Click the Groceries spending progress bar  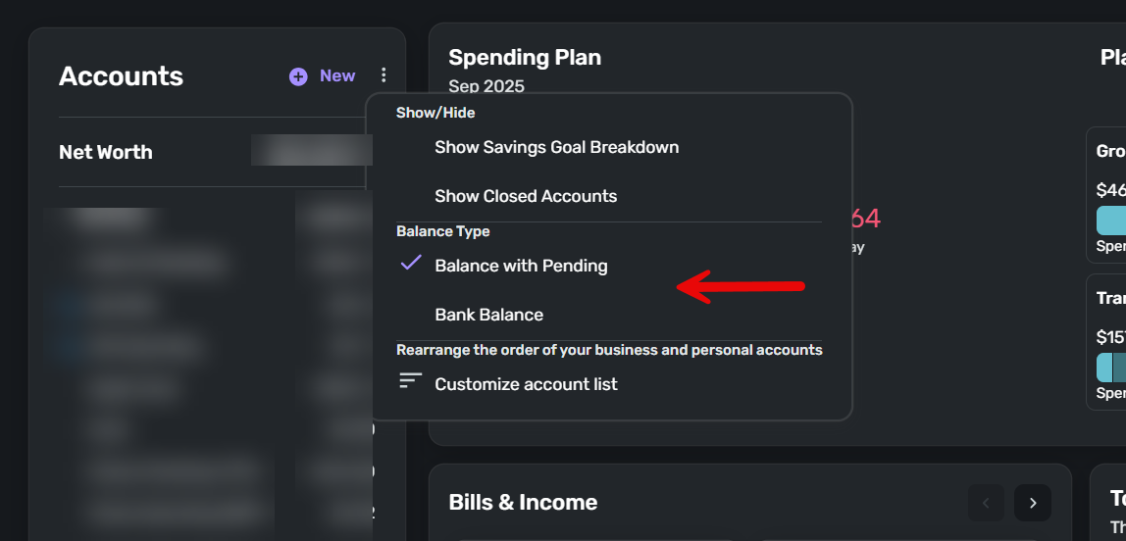(1111, 220)
